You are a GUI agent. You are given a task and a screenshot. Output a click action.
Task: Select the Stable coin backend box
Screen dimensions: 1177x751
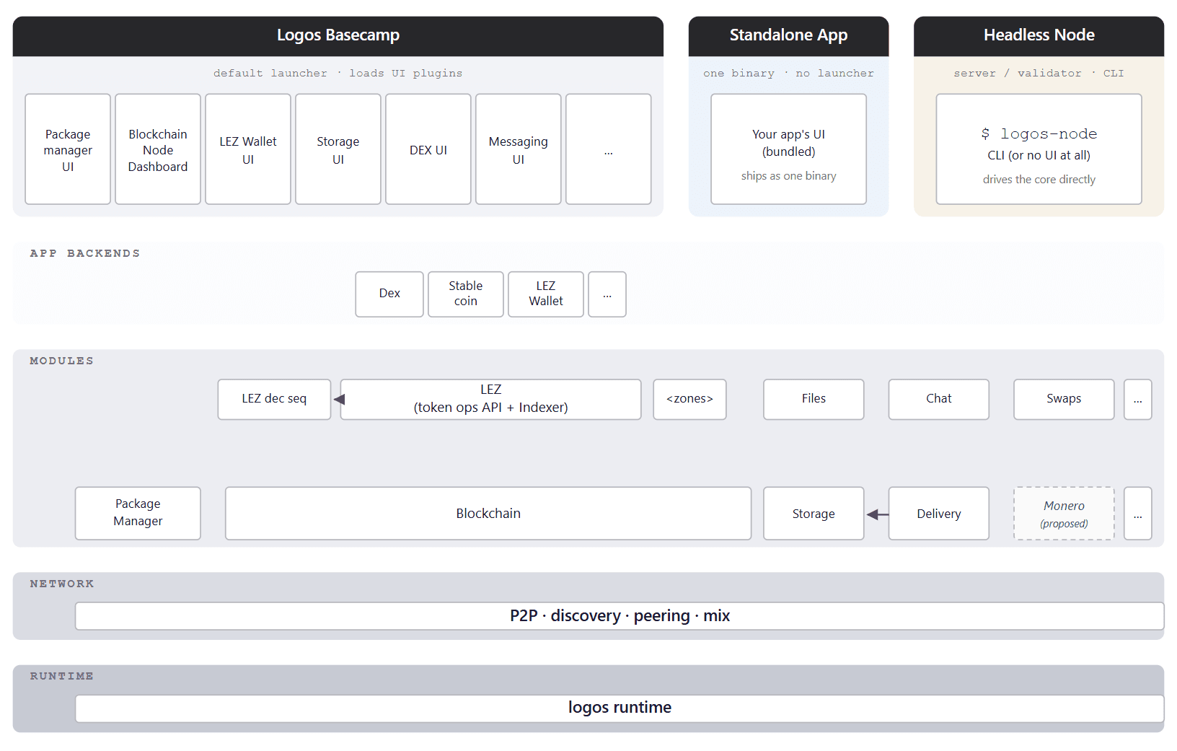(466, 294)
